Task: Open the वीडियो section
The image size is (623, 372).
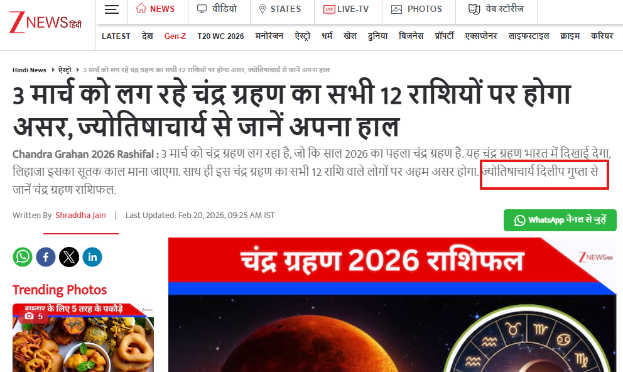Action: tap(217, 9)
